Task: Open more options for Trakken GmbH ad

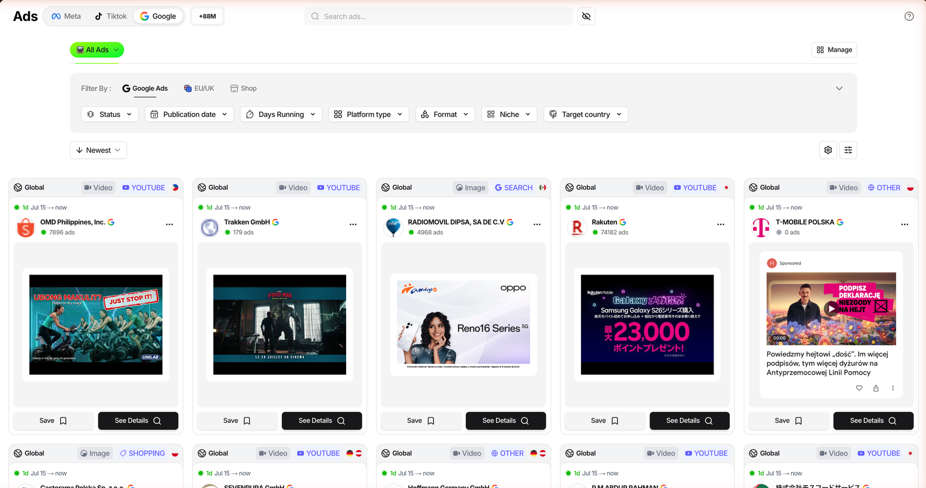Action: pyautogui.click(x=353, y=224)
